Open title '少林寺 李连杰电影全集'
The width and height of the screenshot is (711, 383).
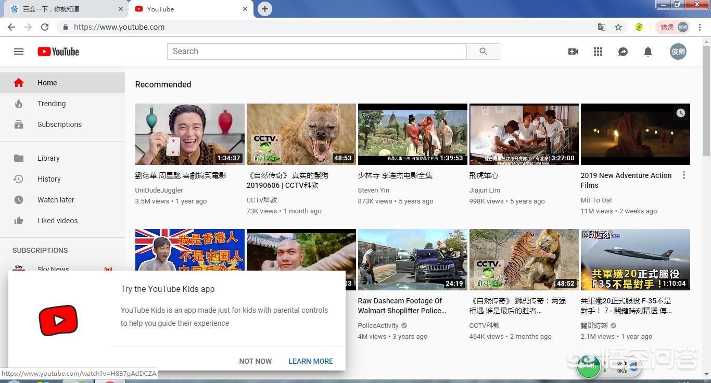pos(396,176)
